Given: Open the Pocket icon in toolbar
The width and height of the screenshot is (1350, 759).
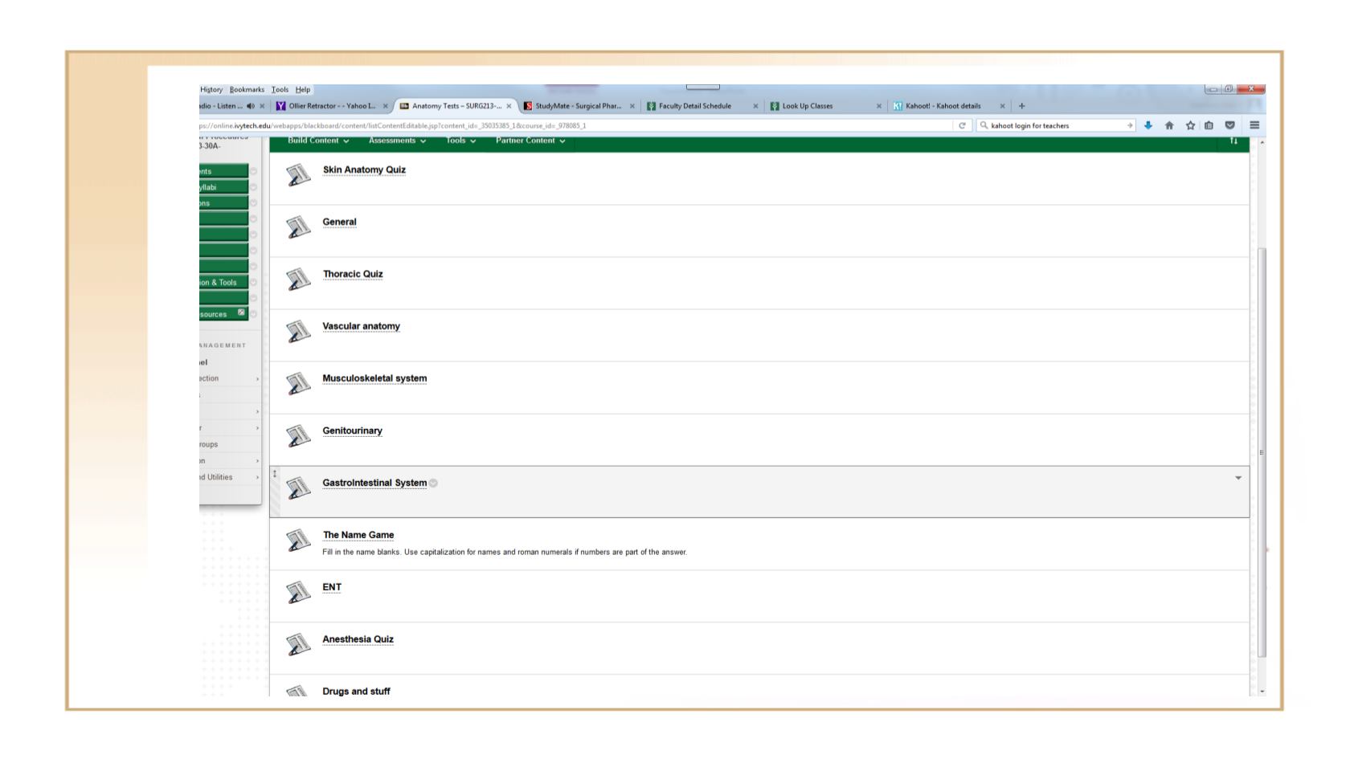Looking at the screenshot, I should click(1229, 125).
